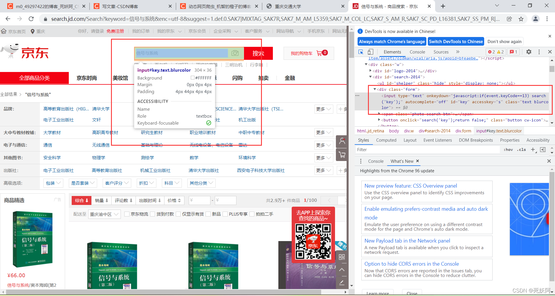Check the 仅显示有货 checkbox
Viewport: 555px width, 296px height.
(x=178, y=214)
